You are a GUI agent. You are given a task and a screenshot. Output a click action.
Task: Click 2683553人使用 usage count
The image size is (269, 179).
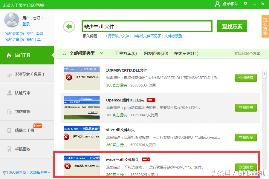click(143, 85)
